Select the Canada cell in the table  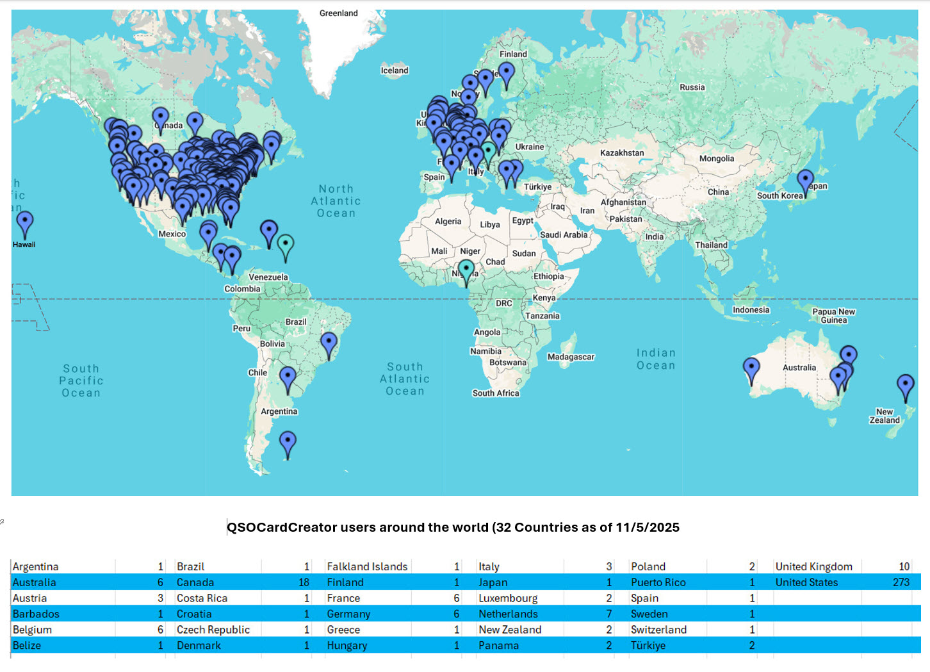point(195,582)
